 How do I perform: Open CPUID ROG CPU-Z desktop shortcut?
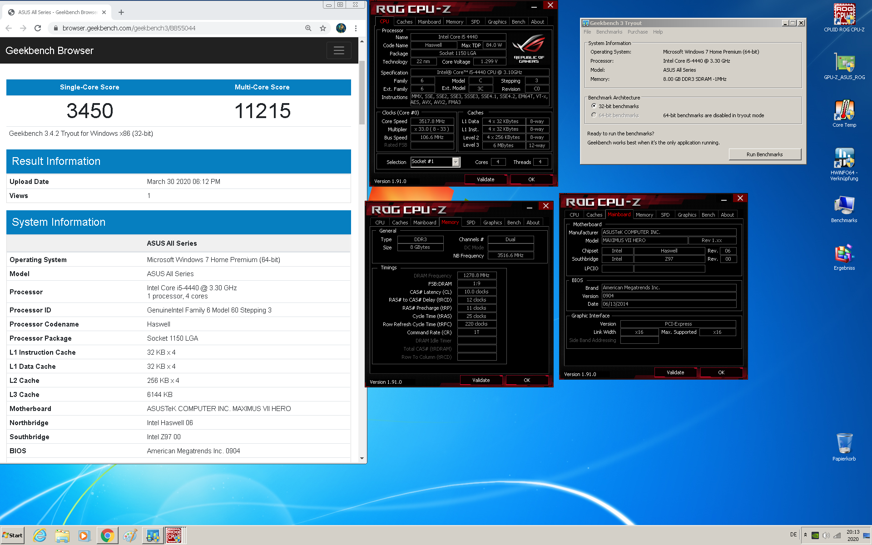pos(844,18)
